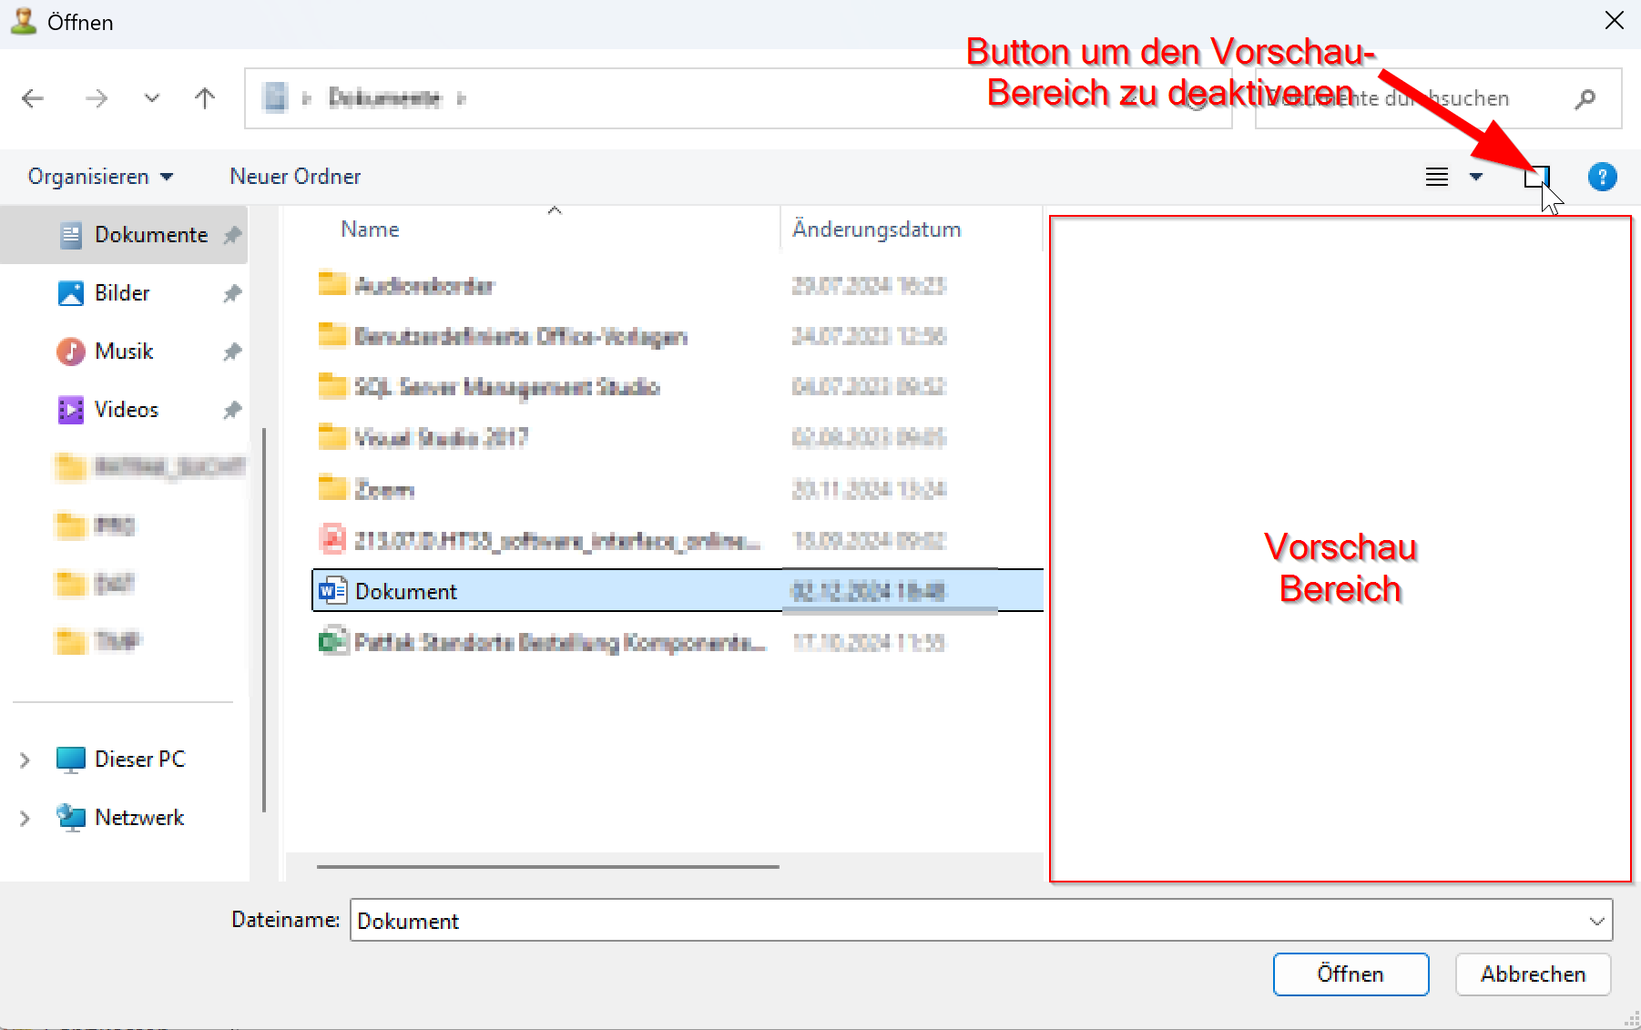Navigate forward with the right arrow
The height and width of the screenshot is (1030, 1641).
pos(96,98)
